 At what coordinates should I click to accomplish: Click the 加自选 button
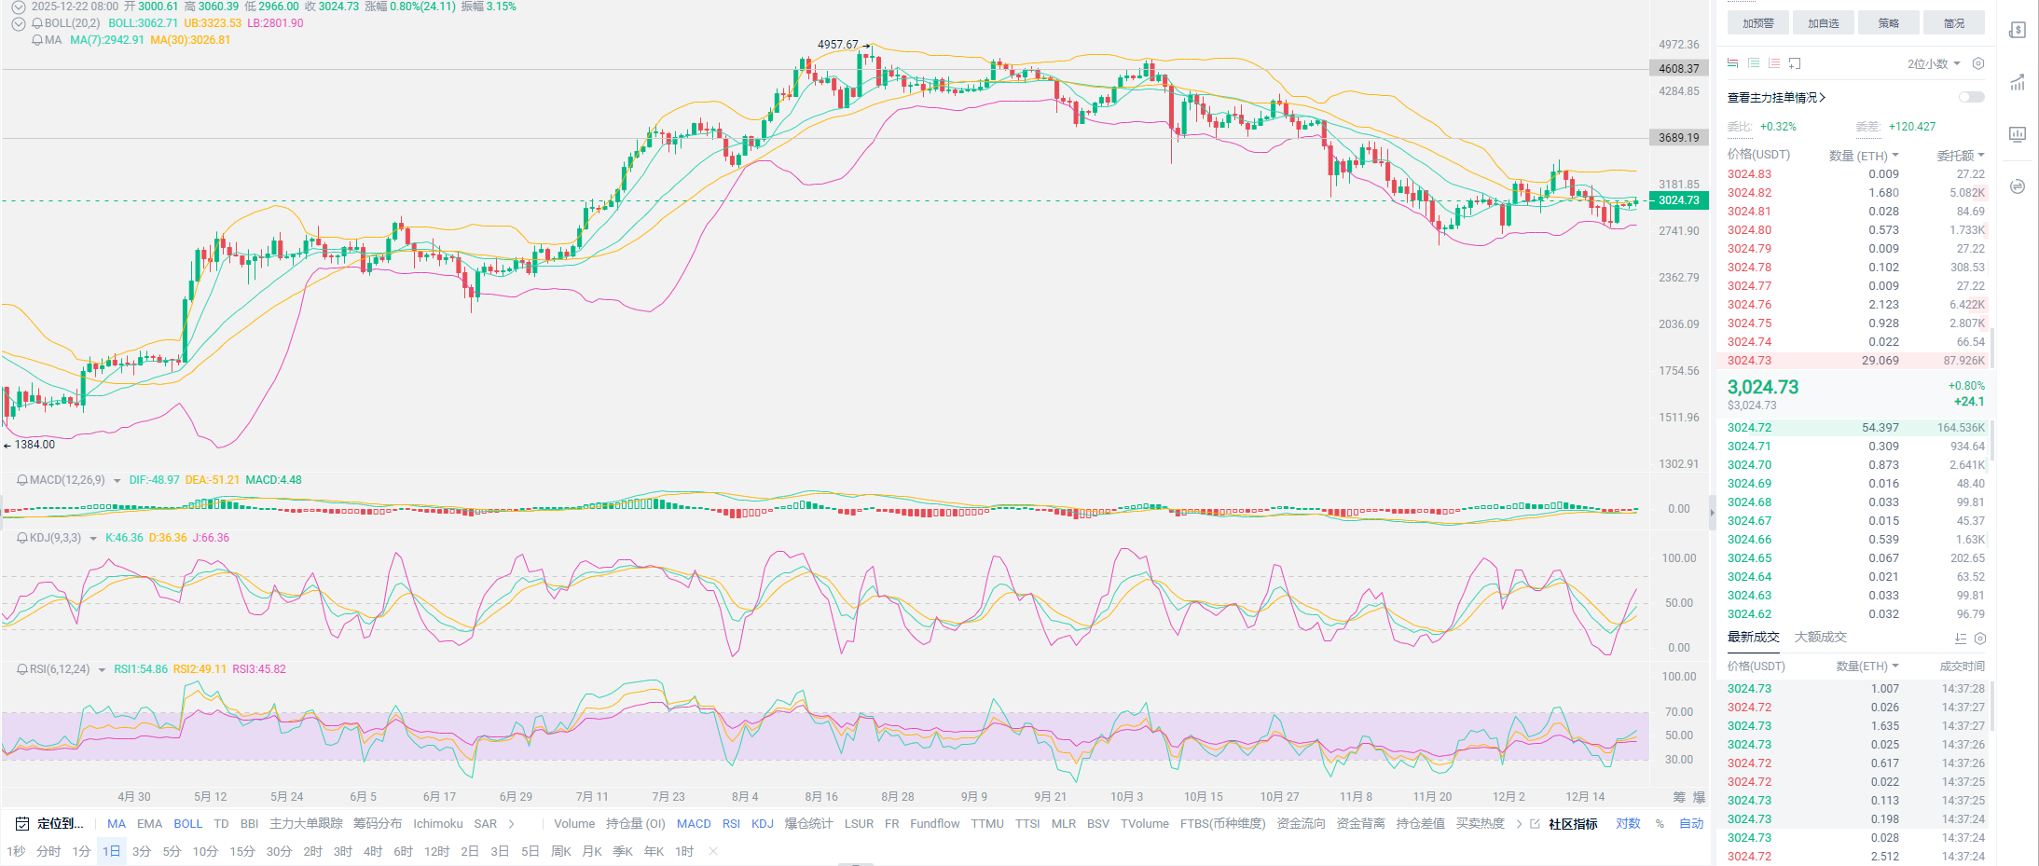pos(1823,23)
